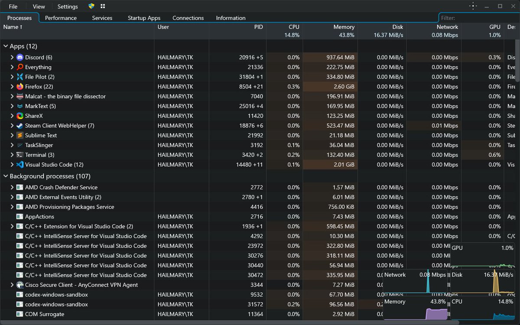This screenshot has width=520, height=325.
Task: Collapse the Apps (12) section
Action: pos(6,46)
